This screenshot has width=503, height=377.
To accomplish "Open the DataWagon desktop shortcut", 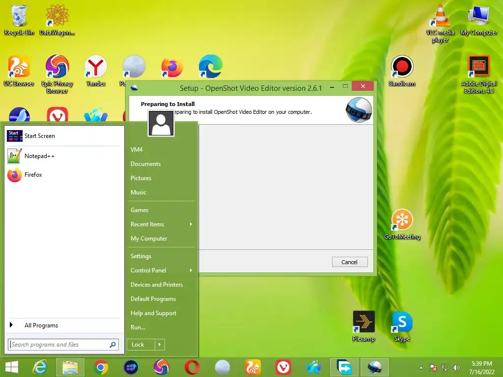I will 57,20.
